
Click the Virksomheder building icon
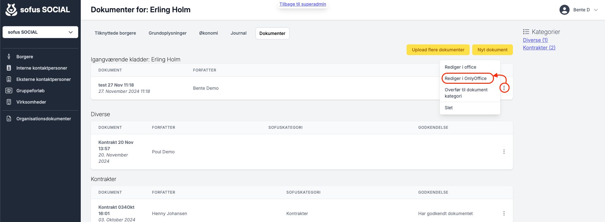click(x=9, y=102)
